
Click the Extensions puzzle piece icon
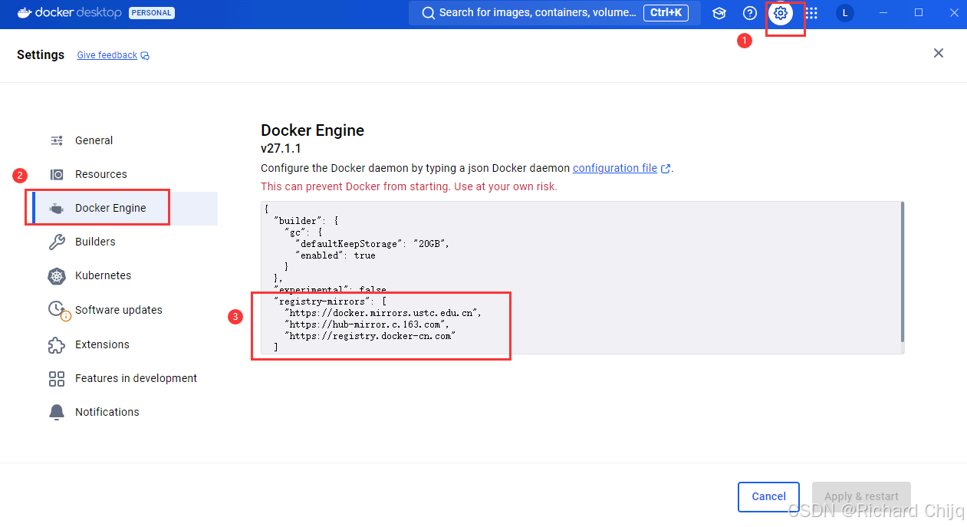coord(57,344)
